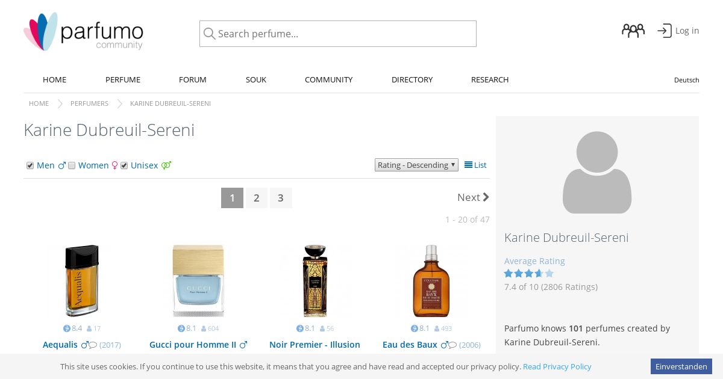Click the comment bubble icon next to Aequalis

pyautogui.click(x=93, y=345)
